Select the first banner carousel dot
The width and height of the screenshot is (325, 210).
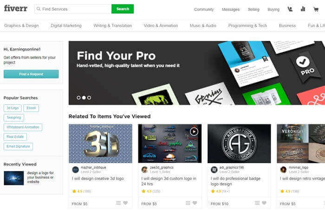coord(78,98)
